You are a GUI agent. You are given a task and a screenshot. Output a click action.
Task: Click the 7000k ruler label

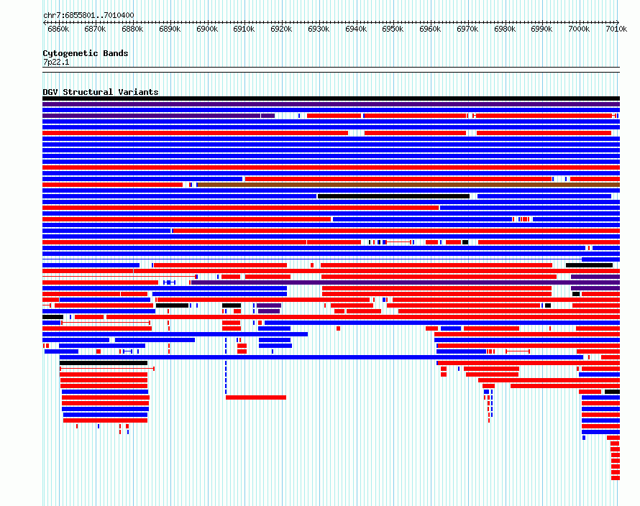(x=579, y=29)
